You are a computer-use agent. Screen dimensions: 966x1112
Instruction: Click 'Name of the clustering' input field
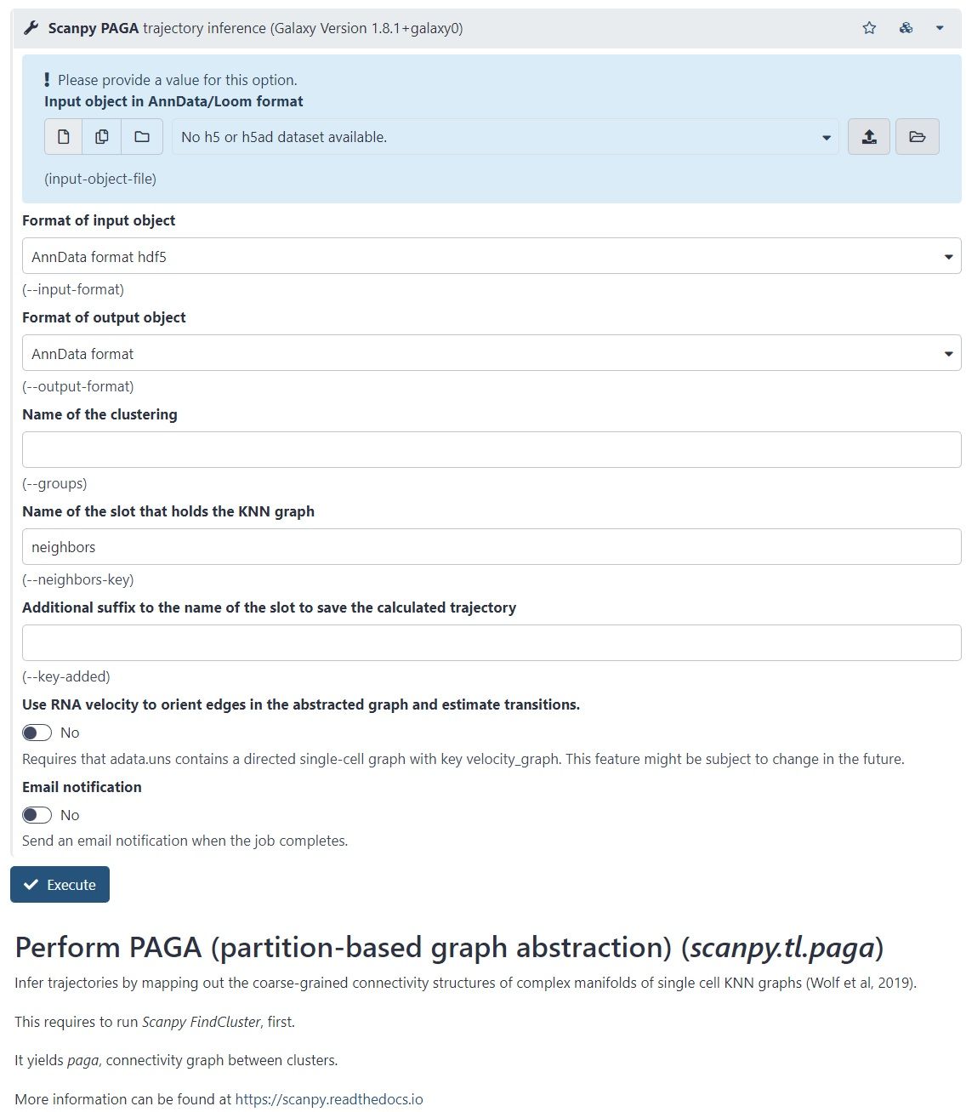(x=492, y=449)
